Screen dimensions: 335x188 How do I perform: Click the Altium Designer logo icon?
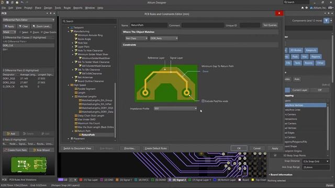point(2,2)
